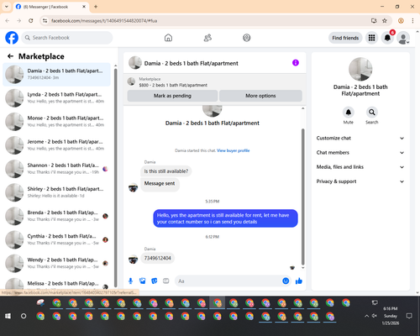The height and width of the screenshot is (336, 420).
Task: Click the message 7349612404
Action: click(158, 258)
